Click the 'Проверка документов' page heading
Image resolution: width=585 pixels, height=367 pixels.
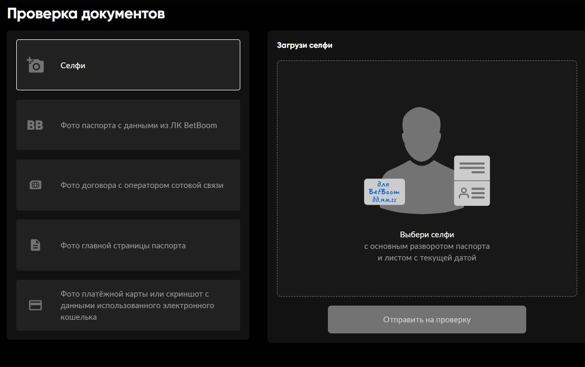pos(86,14)
